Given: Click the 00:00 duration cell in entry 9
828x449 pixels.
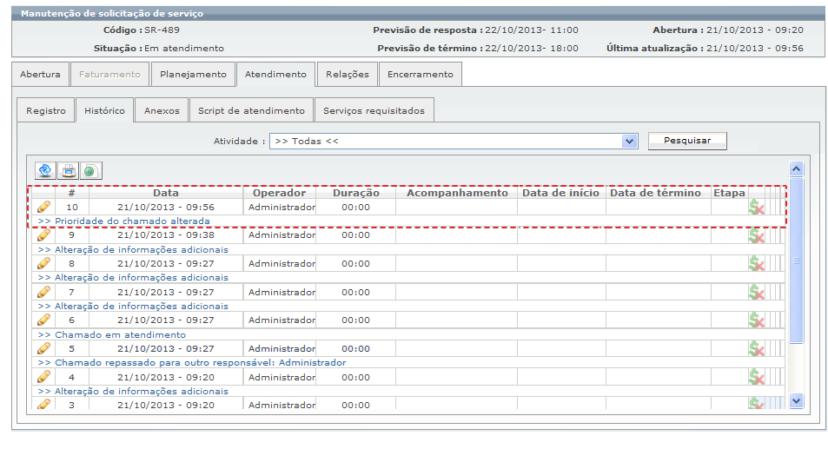Looking at the screenshot, I should tap(355, 234).
